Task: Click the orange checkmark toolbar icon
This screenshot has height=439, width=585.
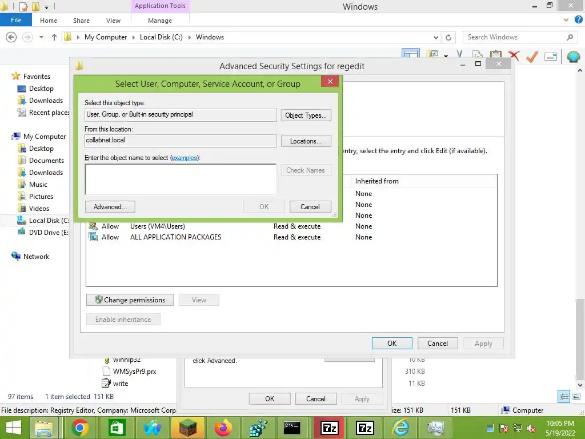Action: tap(532, 56)
